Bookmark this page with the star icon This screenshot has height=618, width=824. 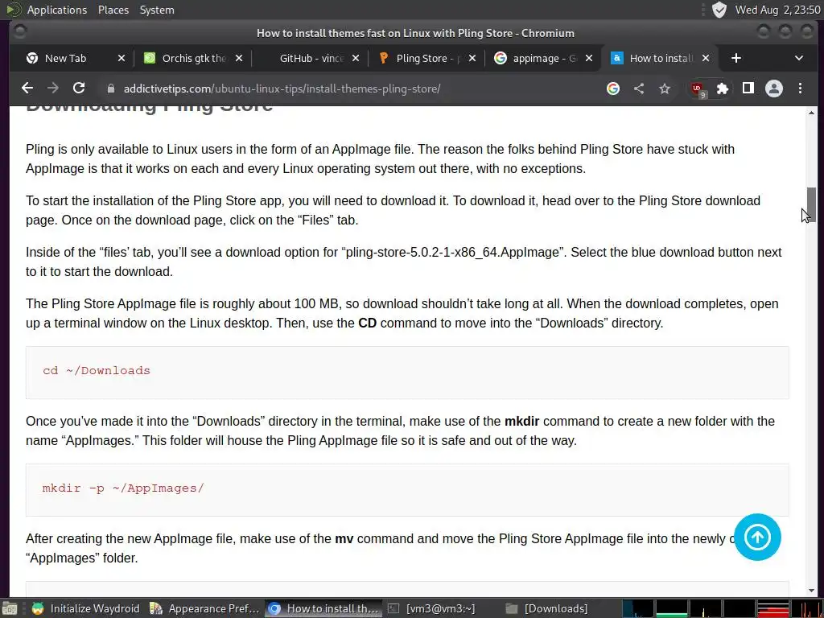click(665, 89)
